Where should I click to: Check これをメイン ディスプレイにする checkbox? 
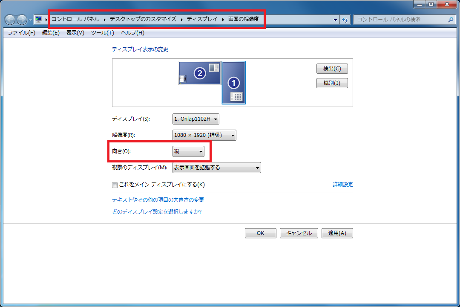coord(115,185)
